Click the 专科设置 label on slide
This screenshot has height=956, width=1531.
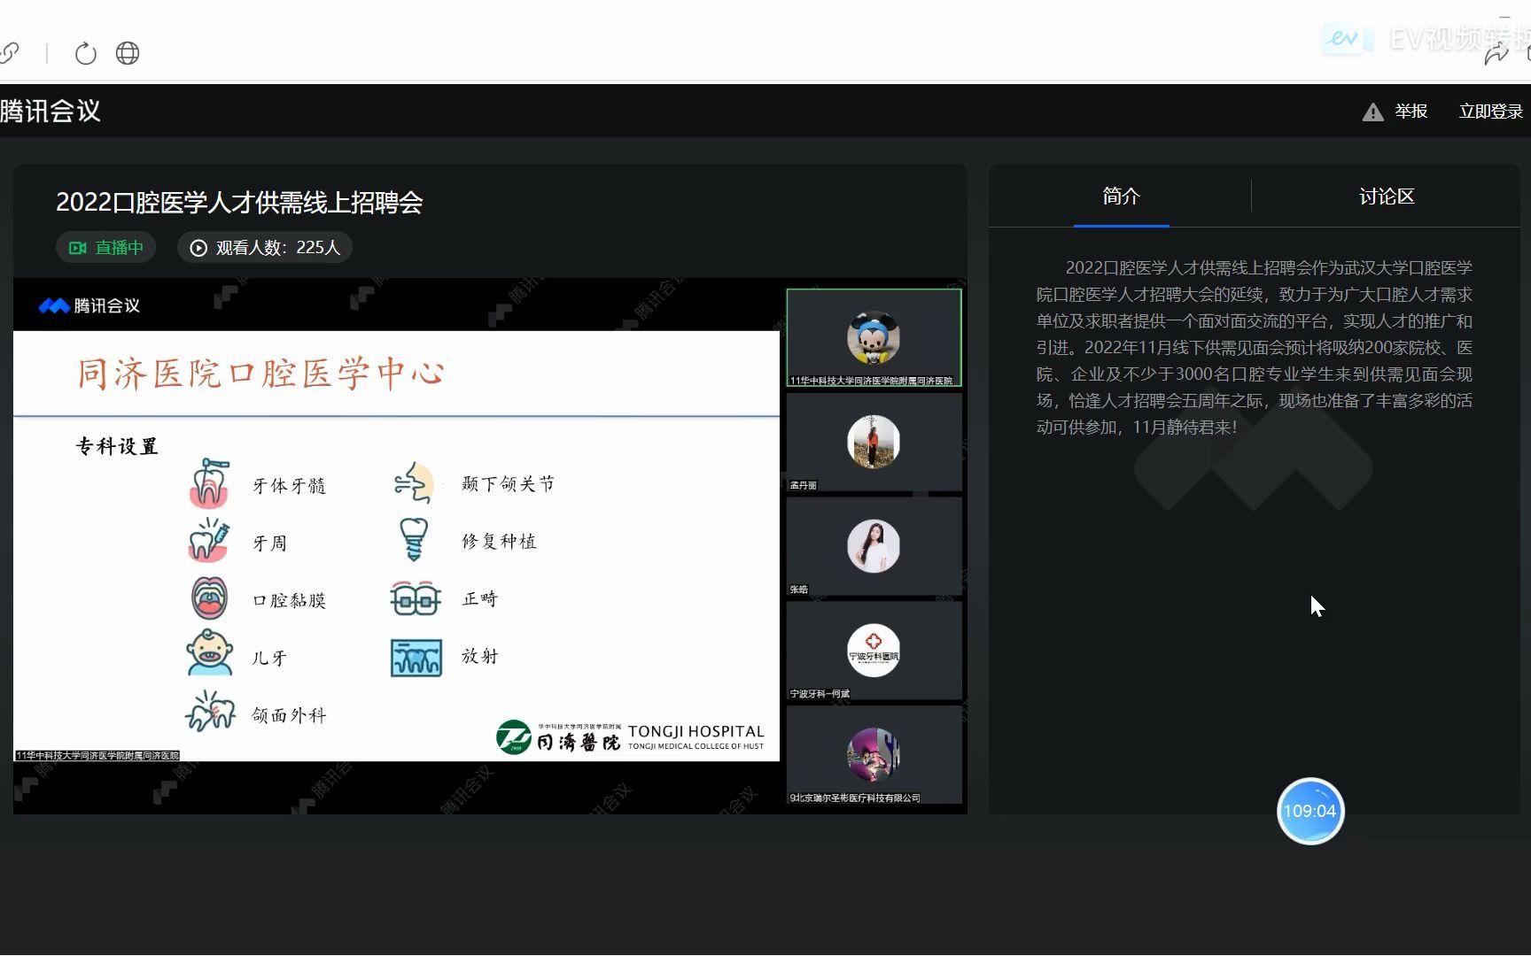(117, 446)
